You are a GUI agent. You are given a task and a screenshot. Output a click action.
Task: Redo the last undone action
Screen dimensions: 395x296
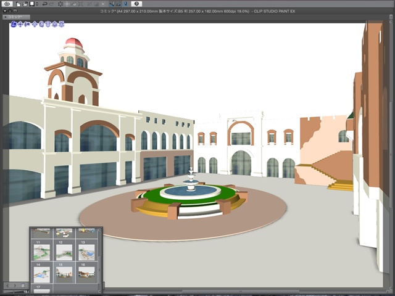[x=51, y=4]
